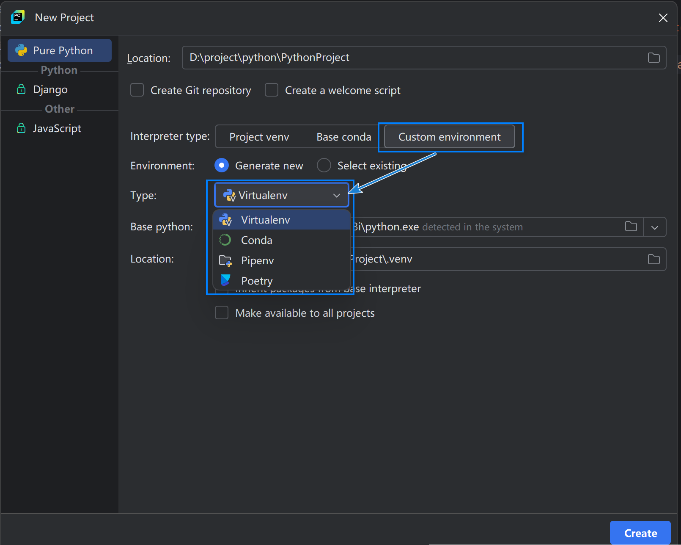The height and width of the screenshot is (545, 681).
Task: Expand the Base python interpreter dropdown arrow
Action: (655, 227)
